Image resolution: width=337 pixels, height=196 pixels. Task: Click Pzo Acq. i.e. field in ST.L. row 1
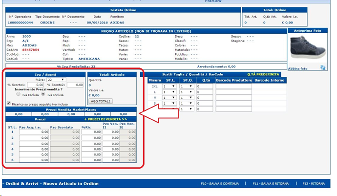tap(34, 132)
